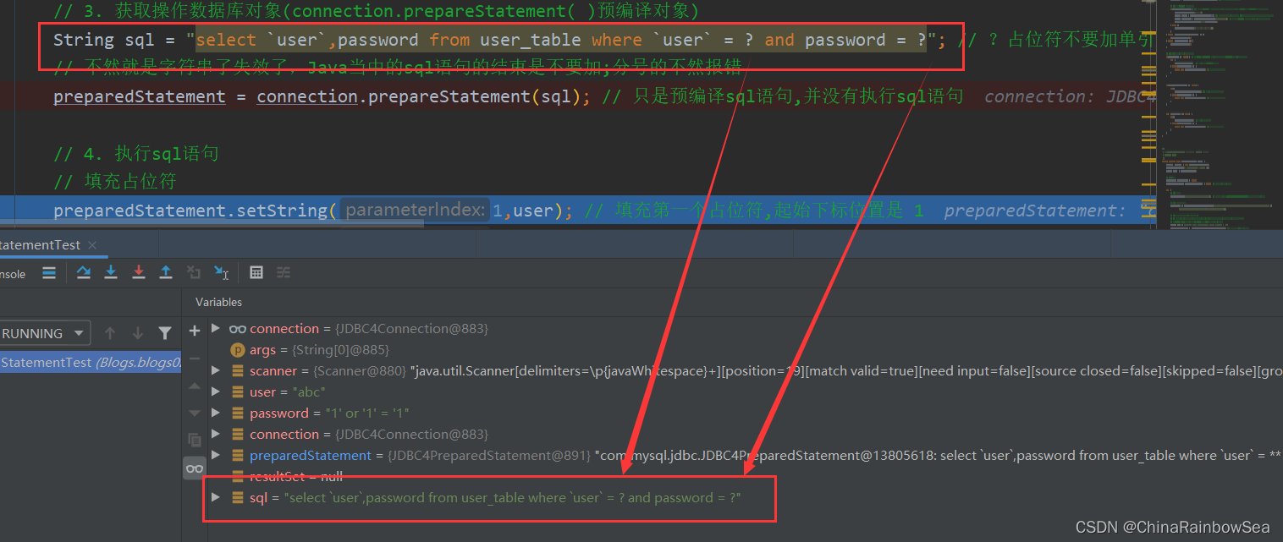Click field icon beside sql variable

238,498
